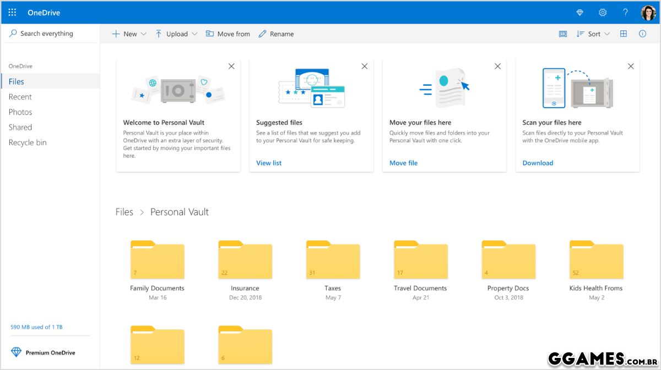Image resolution: width=661 pixels, height=370 pixels.
Task: Click the Help question mark icon
Action: [x=625, y=12]
